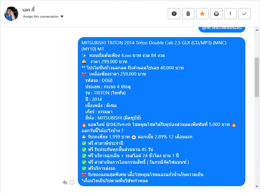260x193 pixels.
Task: Click the line รับรถเพียง 1,999 บาท
Action: click(x=106, y=137)
